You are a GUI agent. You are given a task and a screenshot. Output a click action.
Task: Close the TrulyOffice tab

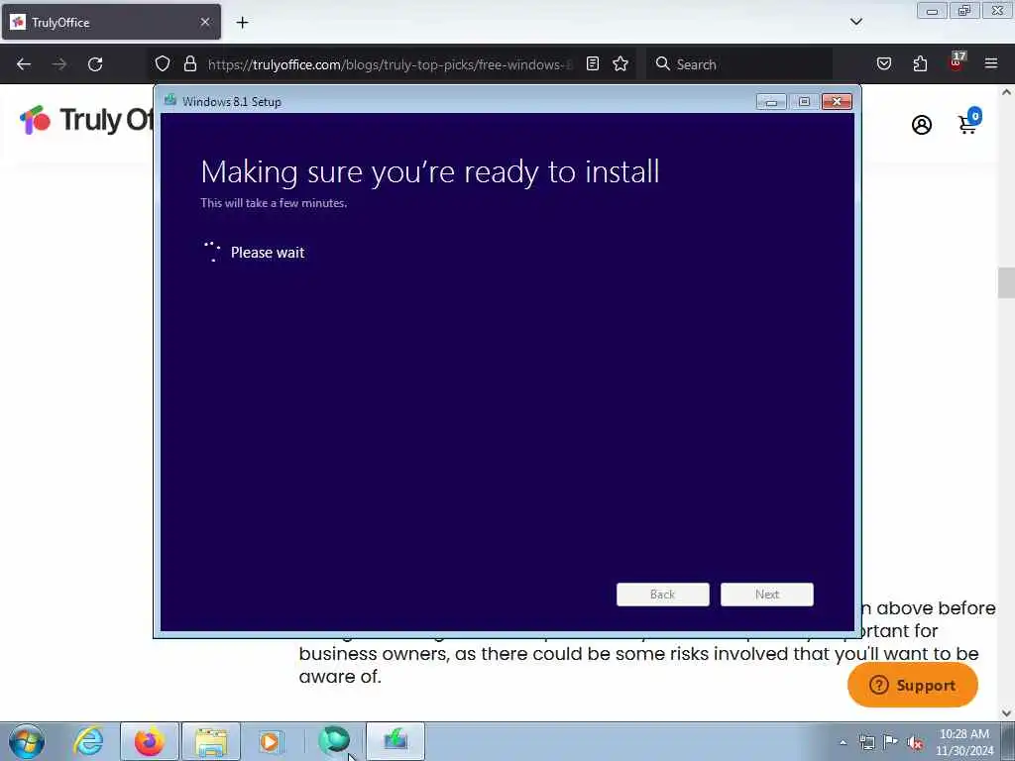pyautogui.click(x=204, y=22)
